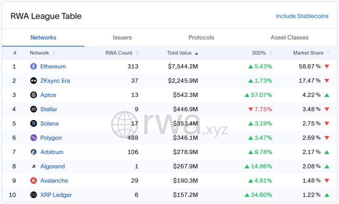Screen dimensions: 339x204
Task: Open the Stellar network link
Action: click(x=49, y=109)
